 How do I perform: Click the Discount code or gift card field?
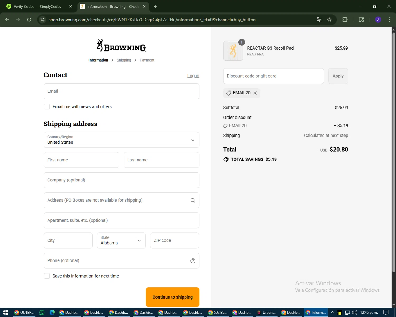[274, 76]
